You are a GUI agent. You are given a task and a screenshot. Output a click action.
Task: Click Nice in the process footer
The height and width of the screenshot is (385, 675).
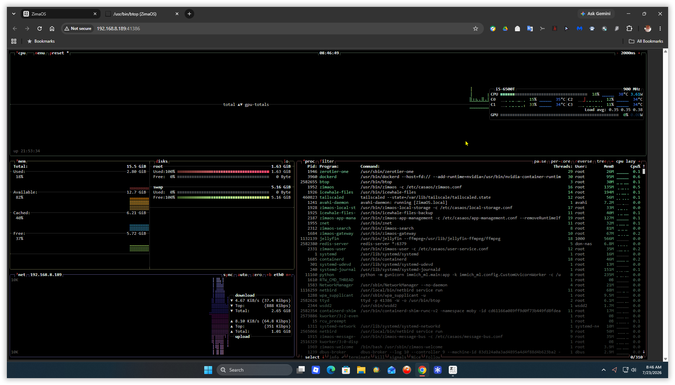(x=416, y=357)
